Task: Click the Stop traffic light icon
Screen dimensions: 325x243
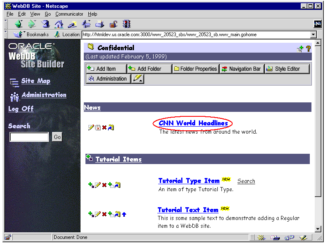Action: [x=127, y=24]
